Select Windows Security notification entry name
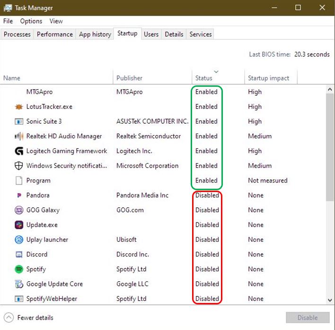This screenshot has height=330, width=335. (x=66, y=166)
